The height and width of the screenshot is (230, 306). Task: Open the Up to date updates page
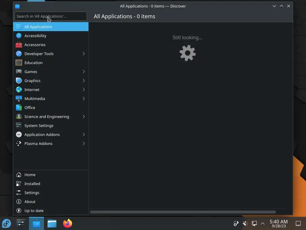[x=51, y=211]
